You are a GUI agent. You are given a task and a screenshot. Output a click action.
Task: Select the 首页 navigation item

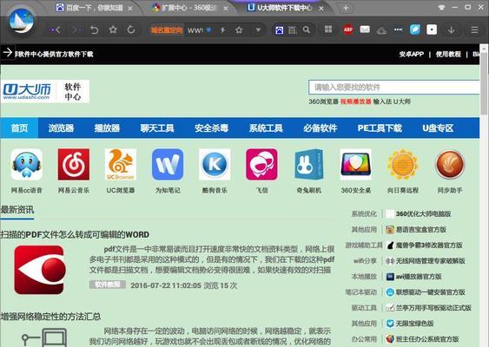pyautogui.click(x=19, y=128)
